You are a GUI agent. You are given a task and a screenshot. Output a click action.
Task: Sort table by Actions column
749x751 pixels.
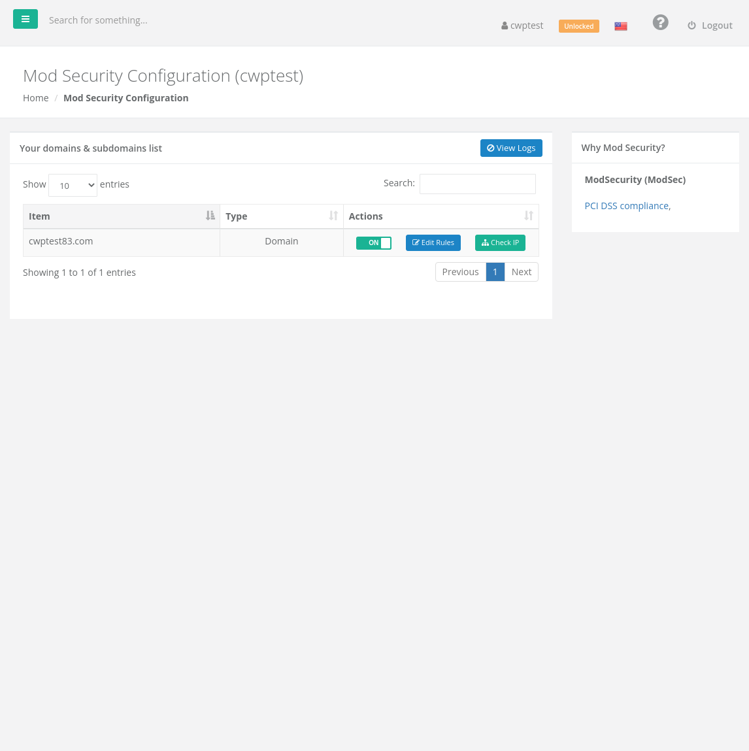441,216
